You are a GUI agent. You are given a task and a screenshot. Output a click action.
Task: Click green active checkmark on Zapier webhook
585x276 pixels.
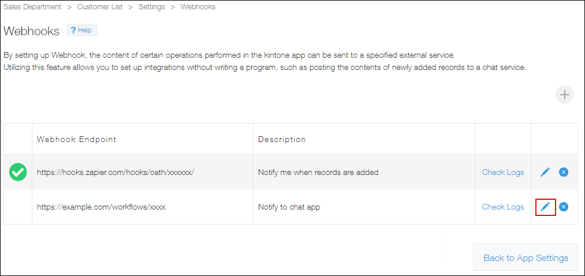pos(18,172)
